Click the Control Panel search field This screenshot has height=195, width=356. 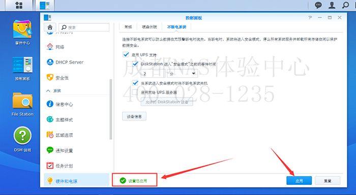coord(84,27)
